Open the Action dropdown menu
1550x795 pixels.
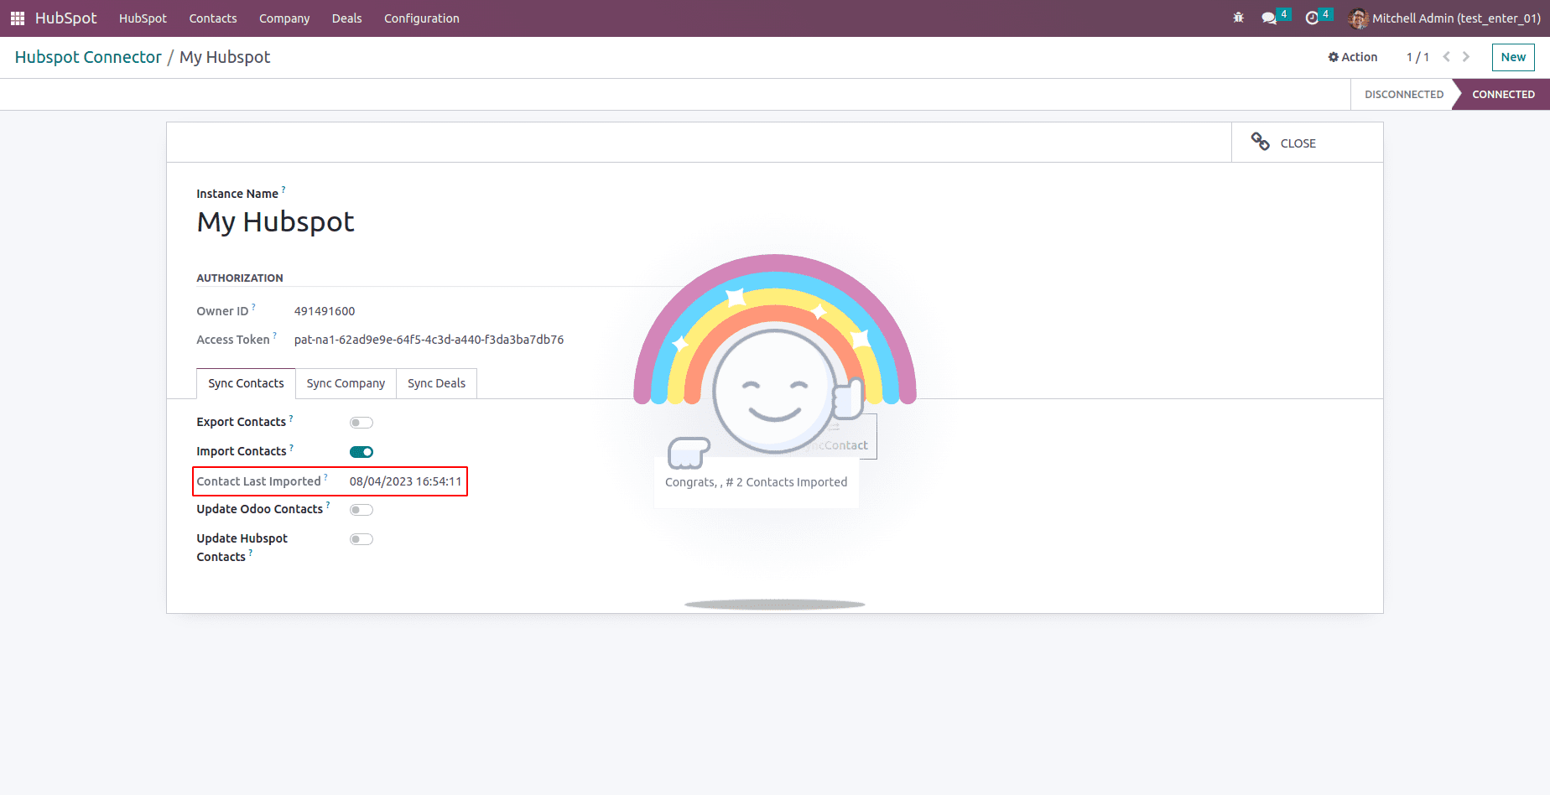click(x=1353, y=57)
